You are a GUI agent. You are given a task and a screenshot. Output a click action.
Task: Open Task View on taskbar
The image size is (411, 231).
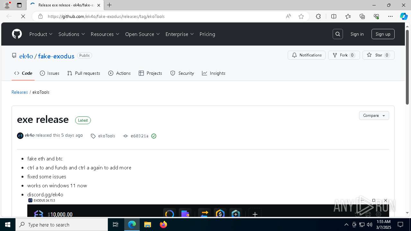coord(116,225)
